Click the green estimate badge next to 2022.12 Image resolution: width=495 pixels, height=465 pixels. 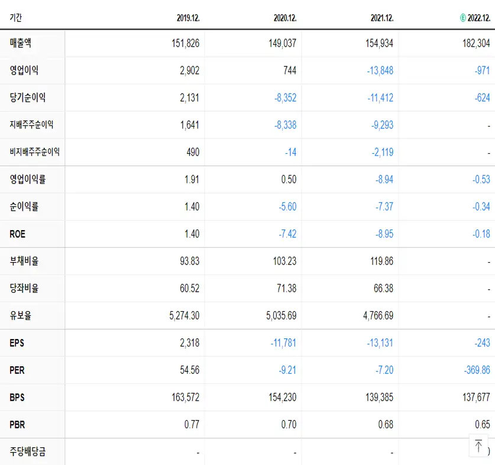pos(464,15)
